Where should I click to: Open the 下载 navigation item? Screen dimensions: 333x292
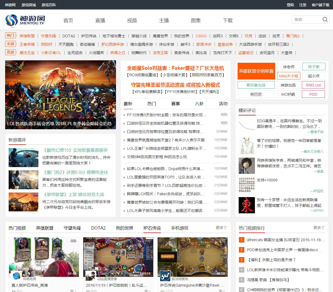(228, 21)
